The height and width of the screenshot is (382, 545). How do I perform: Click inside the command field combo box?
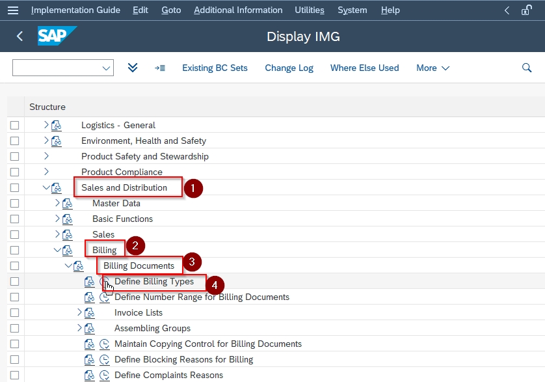59,68
